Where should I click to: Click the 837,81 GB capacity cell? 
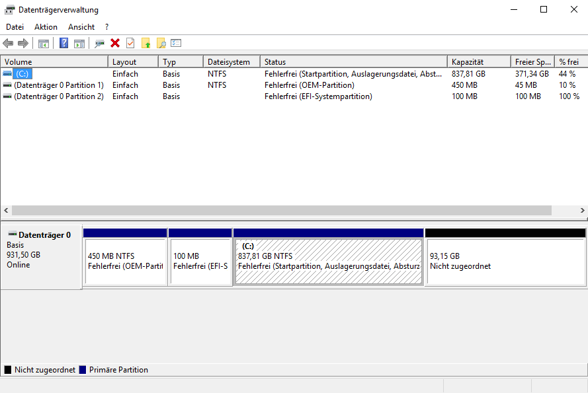[468, 74]
